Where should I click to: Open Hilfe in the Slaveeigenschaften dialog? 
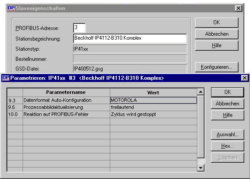point(217,45)
